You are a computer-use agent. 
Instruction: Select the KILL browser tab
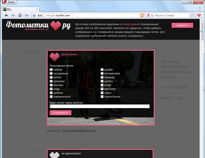point(21,9)
